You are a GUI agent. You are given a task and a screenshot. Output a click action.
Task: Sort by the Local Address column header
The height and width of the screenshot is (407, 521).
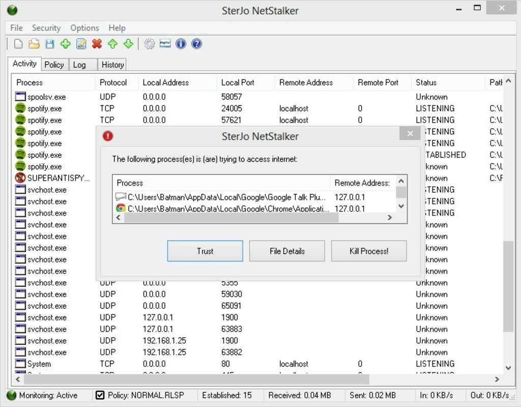(178, 82)
